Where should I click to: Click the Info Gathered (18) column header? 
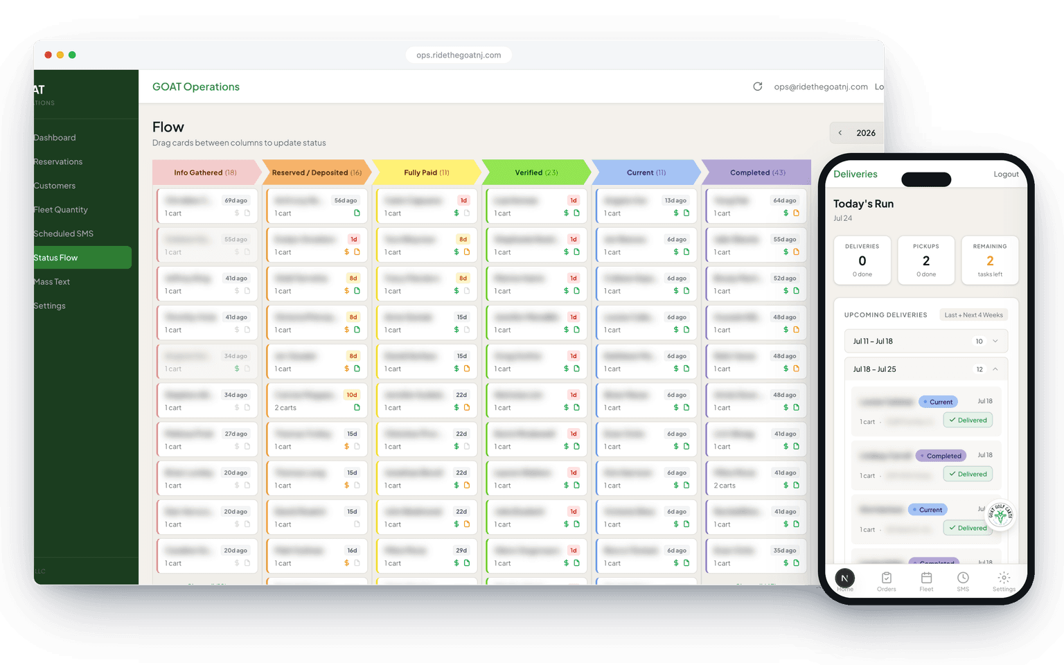tap(206, 172)
